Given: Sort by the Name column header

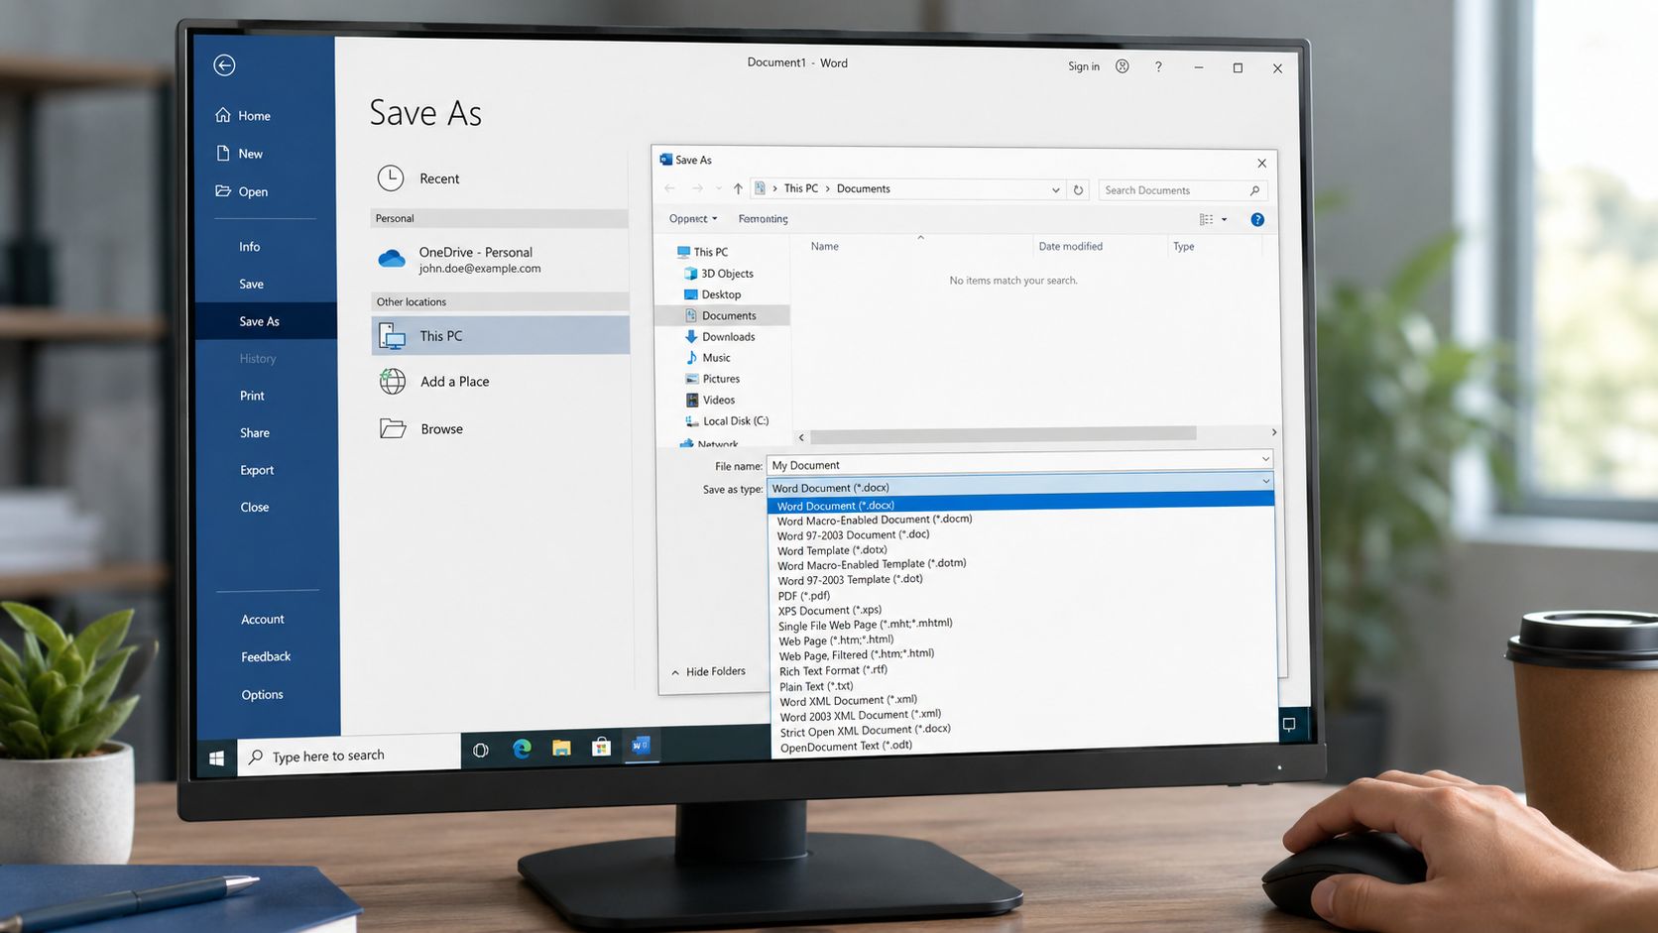Looking at the screenshot, I should [x=825, y=247].
